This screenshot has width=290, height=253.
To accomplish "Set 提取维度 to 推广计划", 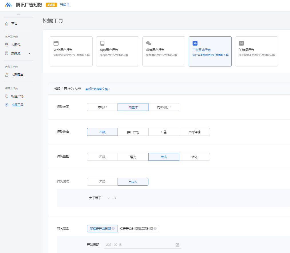I will coord(133,132).
